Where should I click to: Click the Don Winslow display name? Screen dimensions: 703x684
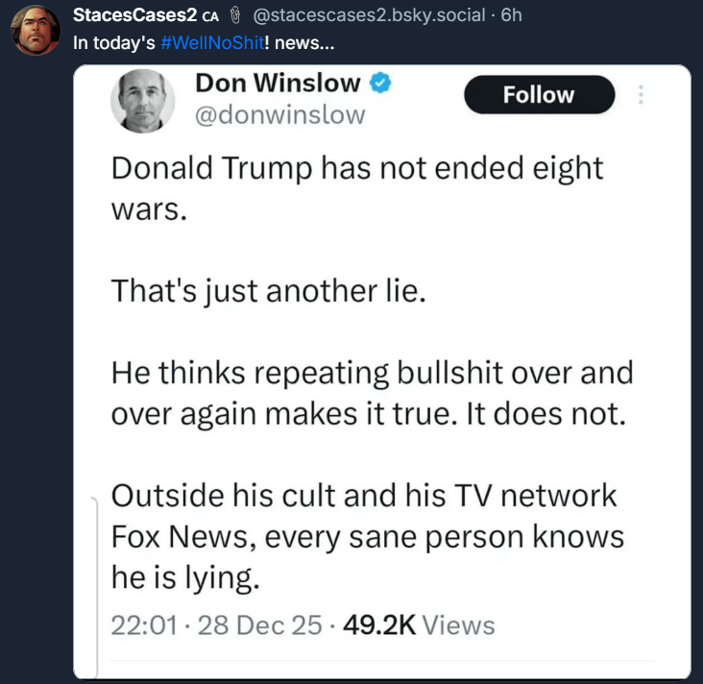(278, 84)
